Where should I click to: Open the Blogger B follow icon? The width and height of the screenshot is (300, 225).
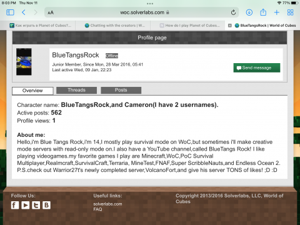point(46,205)
